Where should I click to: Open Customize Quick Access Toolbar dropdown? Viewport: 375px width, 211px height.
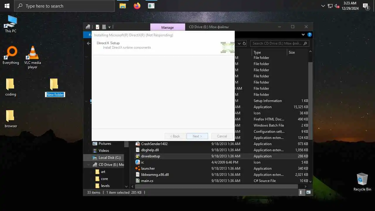click(x=109, y=27)
